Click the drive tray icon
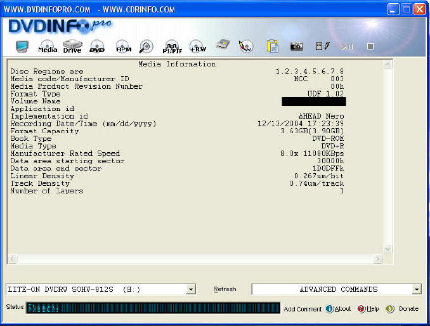 coord(223,44)
